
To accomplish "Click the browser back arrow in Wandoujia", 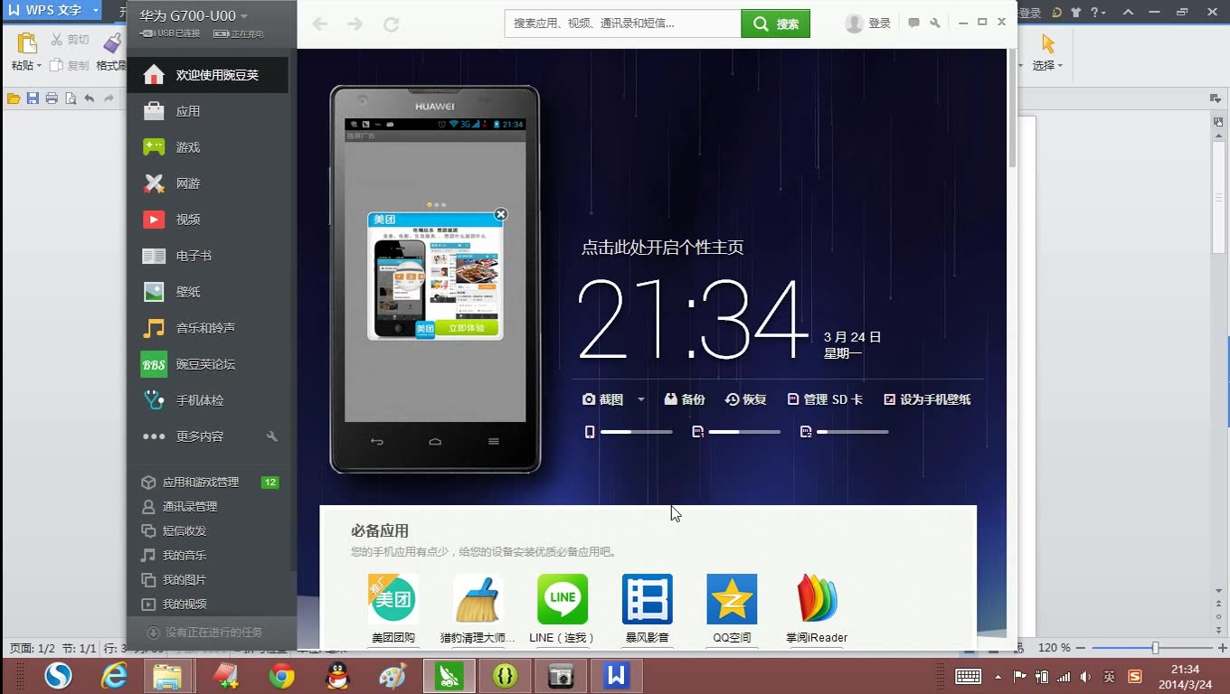I will pos(320,23).
